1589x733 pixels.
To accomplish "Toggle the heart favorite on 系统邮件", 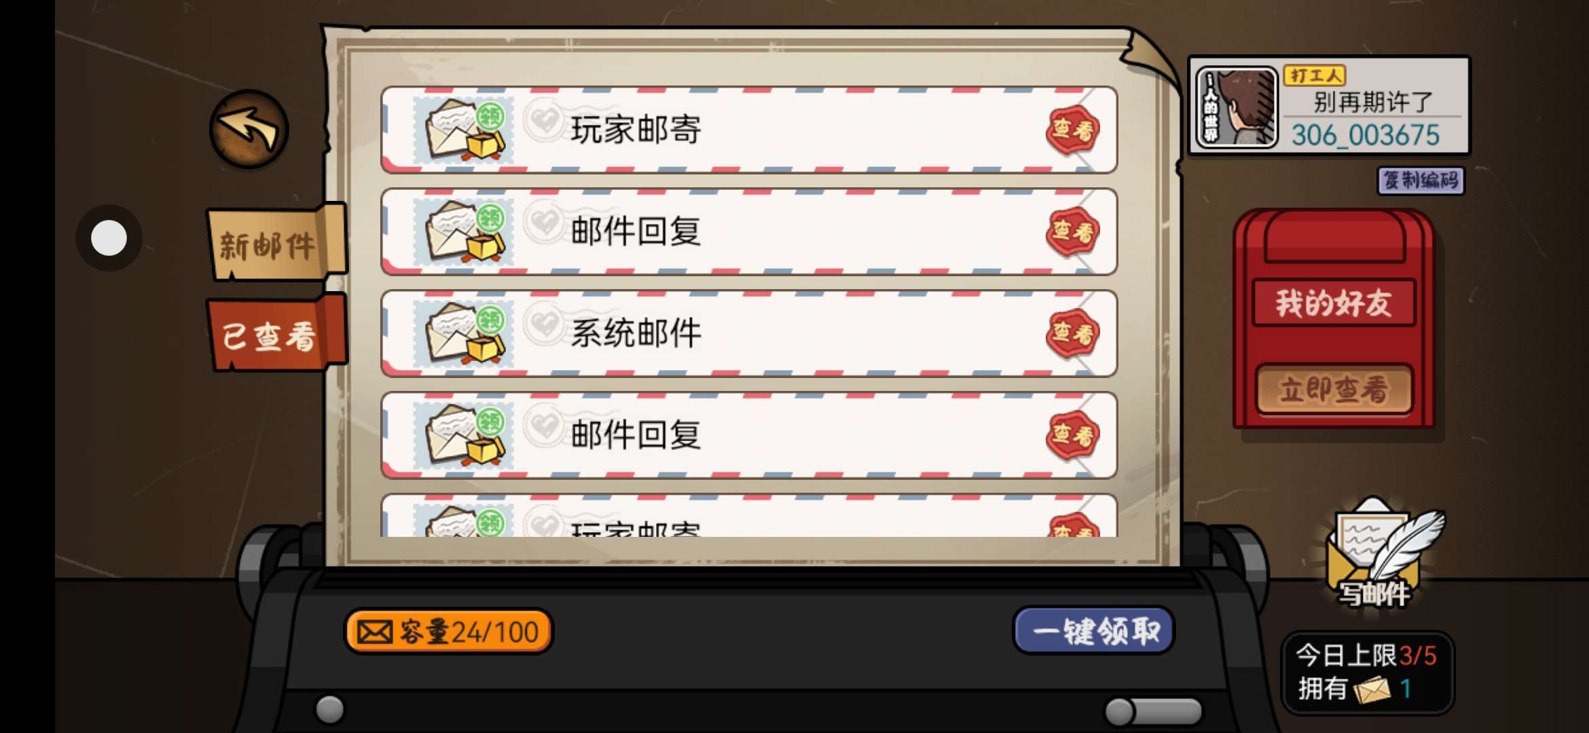I will tap(544, 324).
